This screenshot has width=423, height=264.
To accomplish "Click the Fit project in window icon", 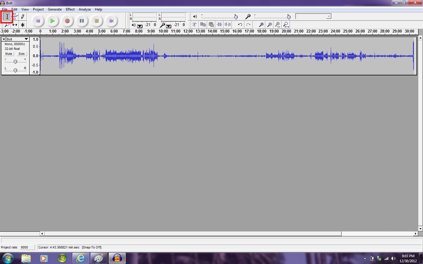I will pyautogui.click(x=286, y=25).
